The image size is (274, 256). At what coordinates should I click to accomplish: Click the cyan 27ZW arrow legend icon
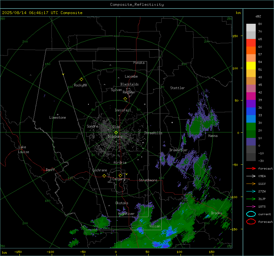point(251,191)
